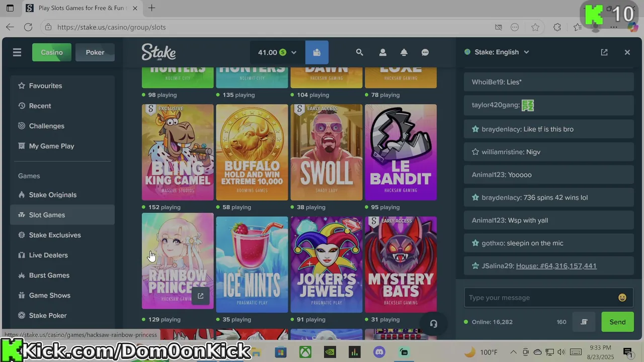644x362 pixels.
Task: Send the chat message
Action: (617, 322)
